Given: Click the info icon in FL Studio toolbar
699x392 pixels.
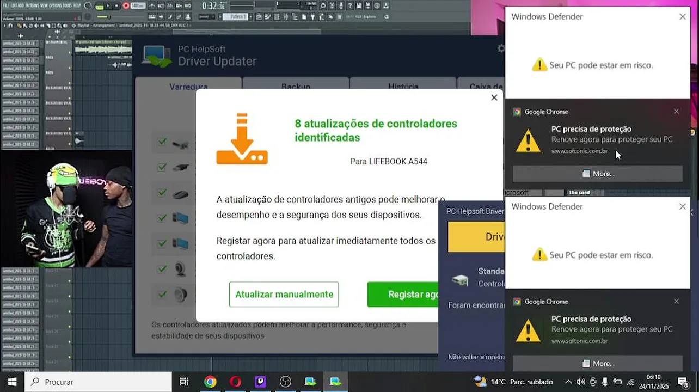Looking at the screenshot, I should (x=376, y=5).
